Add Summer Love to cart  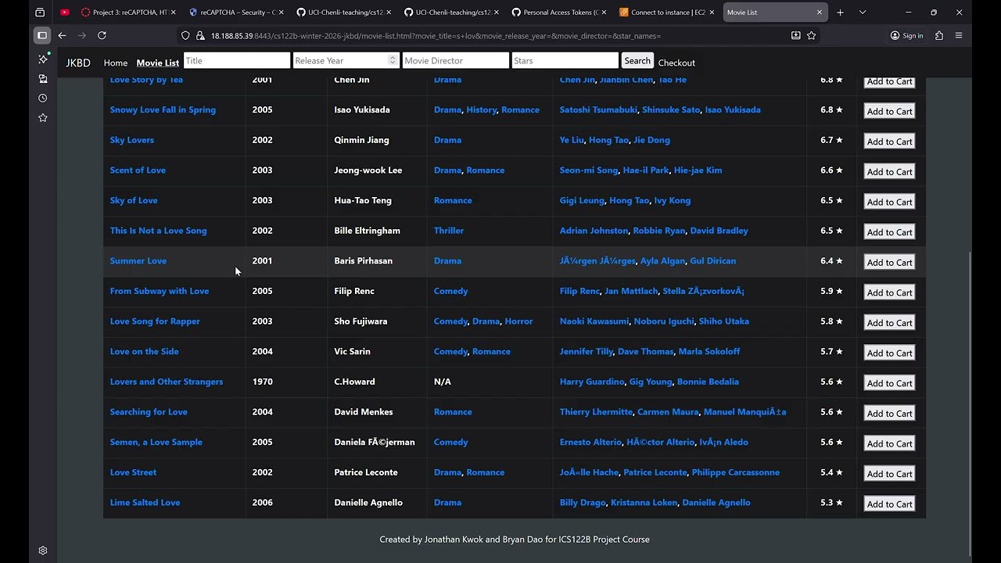[x=890, y=262]
